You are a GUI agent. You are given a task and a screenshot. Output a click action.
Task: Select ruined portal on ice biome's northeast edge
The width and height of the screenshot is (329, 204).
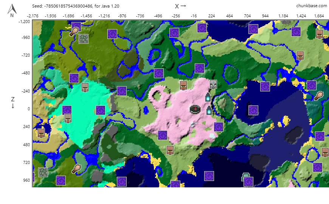[122, 91]
